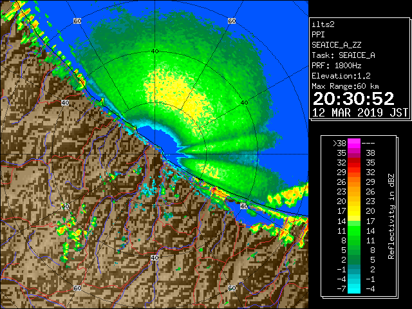Viewport: 412px width, 309px height.
Task: Select the '---' entry in the legend
Action: 368,144
